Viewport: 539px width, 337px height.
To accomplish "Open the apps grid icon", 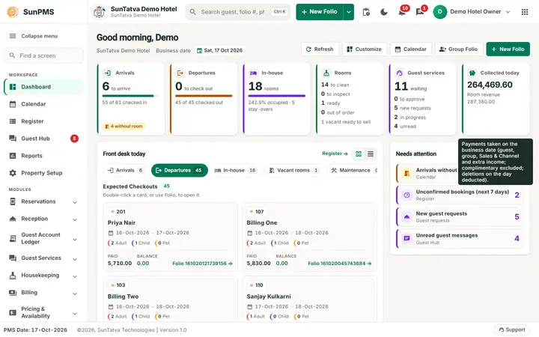I will (x=525, y=12).
